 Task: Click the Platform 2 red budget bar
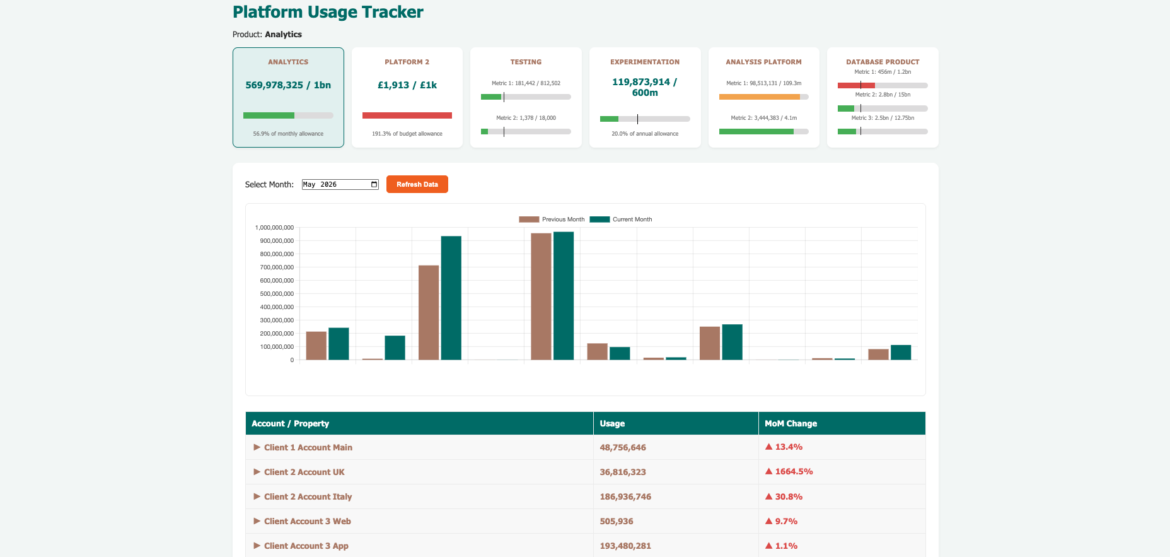pos(407,115)
